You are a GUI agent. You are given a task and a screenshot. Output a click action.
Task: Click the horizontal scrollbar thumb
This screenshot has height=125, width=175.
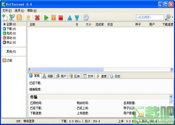pyautogui.click(x=67, y=69)
